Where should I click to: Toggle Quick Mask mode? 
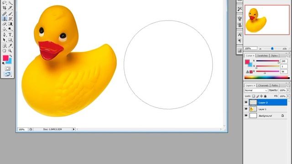7,68
